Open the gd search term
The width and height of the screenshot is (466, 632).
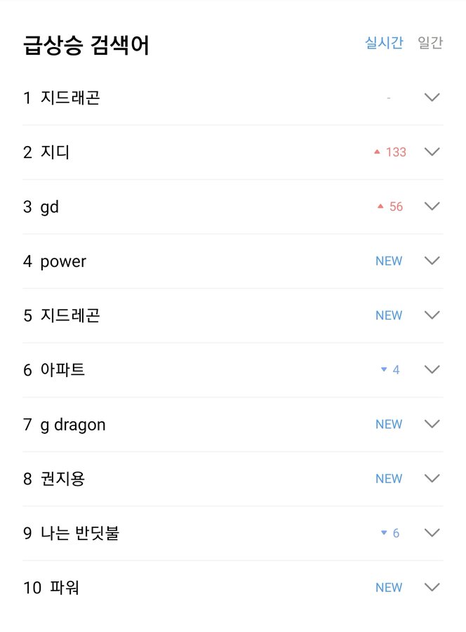[x=51, y=206]
